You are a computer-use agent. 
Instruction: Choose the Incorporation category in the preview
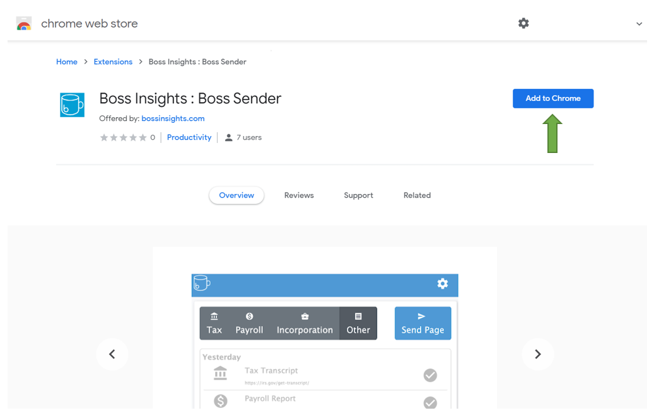[305, 324]
